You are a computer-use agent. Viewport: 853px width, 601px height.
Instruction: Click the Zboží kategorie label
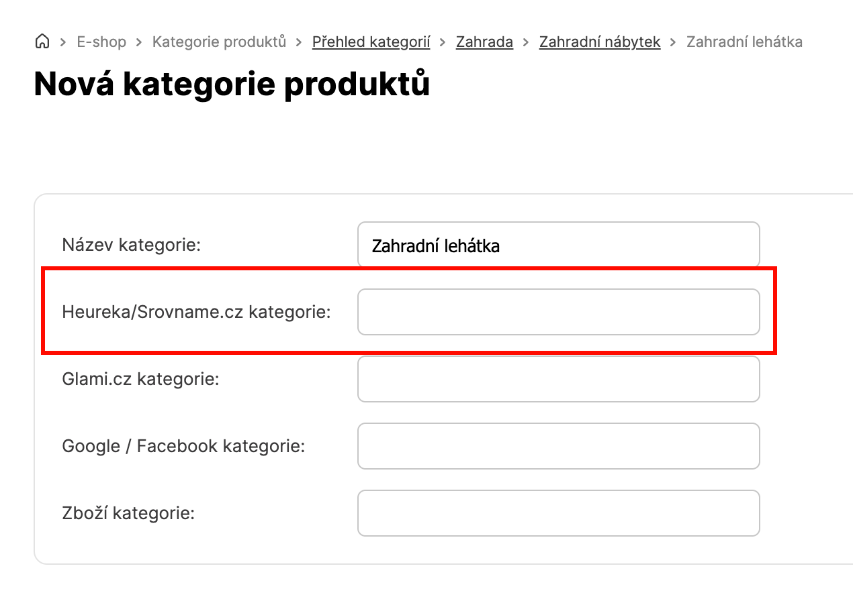pos(128,514)
